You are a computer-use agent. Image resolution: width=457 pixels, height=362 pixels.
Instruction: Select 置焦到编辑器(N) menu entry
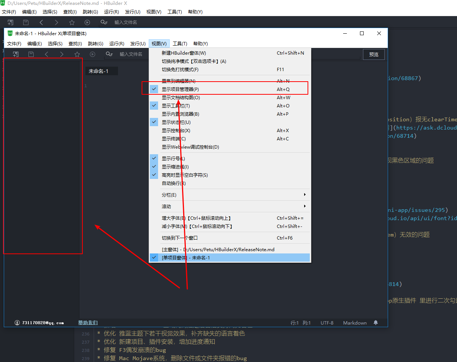pos(230,81)
